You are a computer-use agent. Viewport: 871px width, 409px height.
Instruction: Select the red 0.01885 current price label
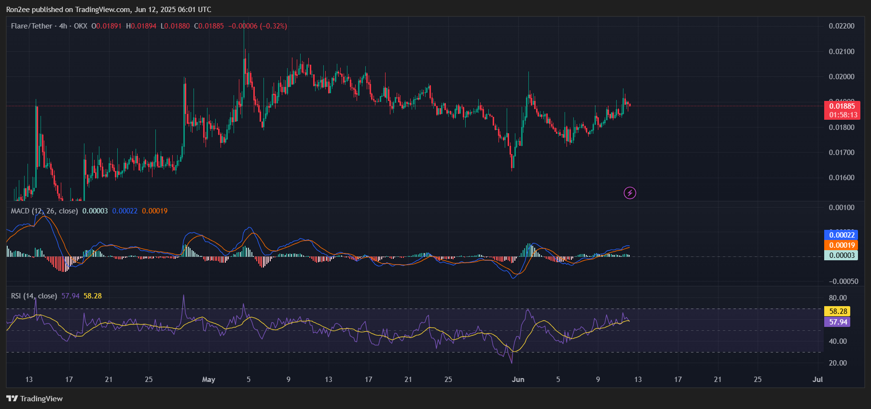pyautogui.click(x=842, y=106)
